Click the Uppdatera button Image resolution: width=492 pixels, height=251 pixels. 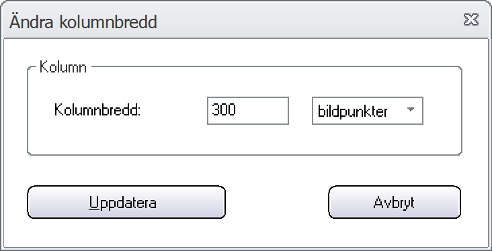126,202
